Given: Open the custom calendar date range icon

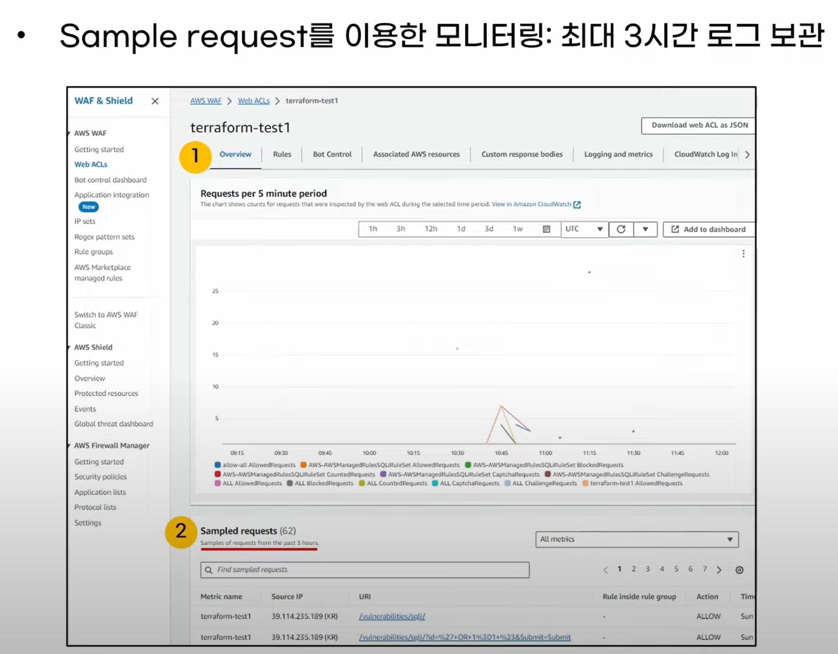Looking at the screenshot, I should coord(546,229).
